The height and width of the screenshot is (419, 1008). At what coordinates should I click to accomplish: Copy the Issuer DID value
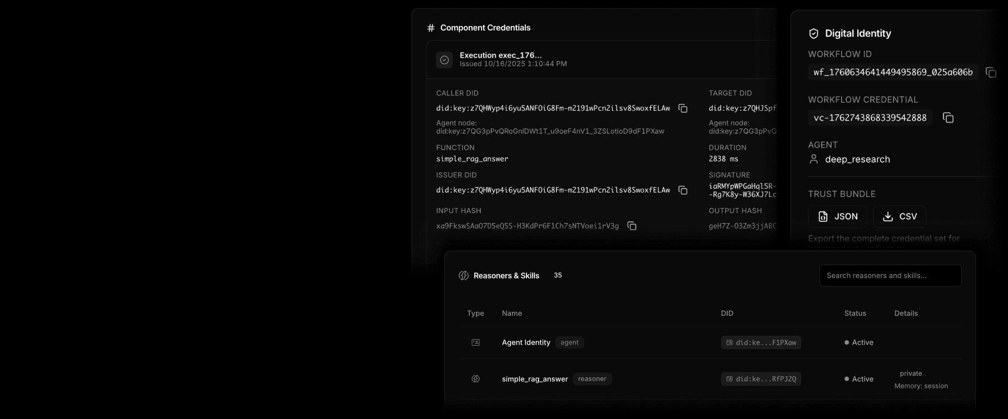[683, 190]
